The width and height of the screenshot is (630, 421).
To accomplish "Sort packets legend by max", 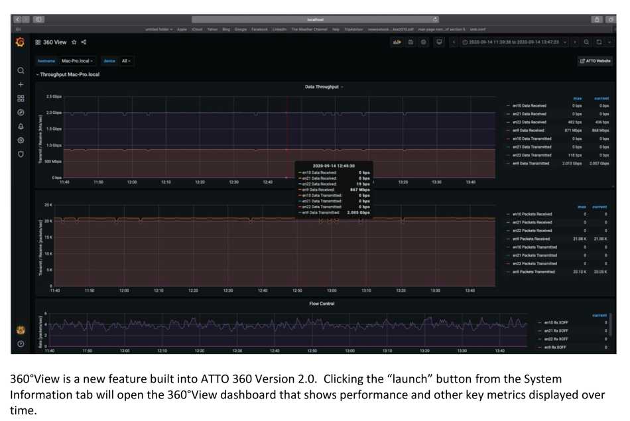I will click(582, 207).
